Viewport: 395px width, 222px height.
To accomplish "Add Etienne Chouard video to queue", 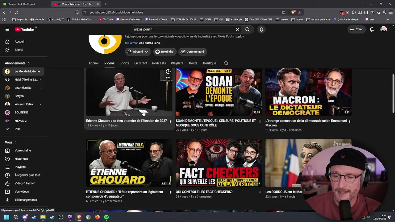I will pyautogui.click(x=168, y=79).
